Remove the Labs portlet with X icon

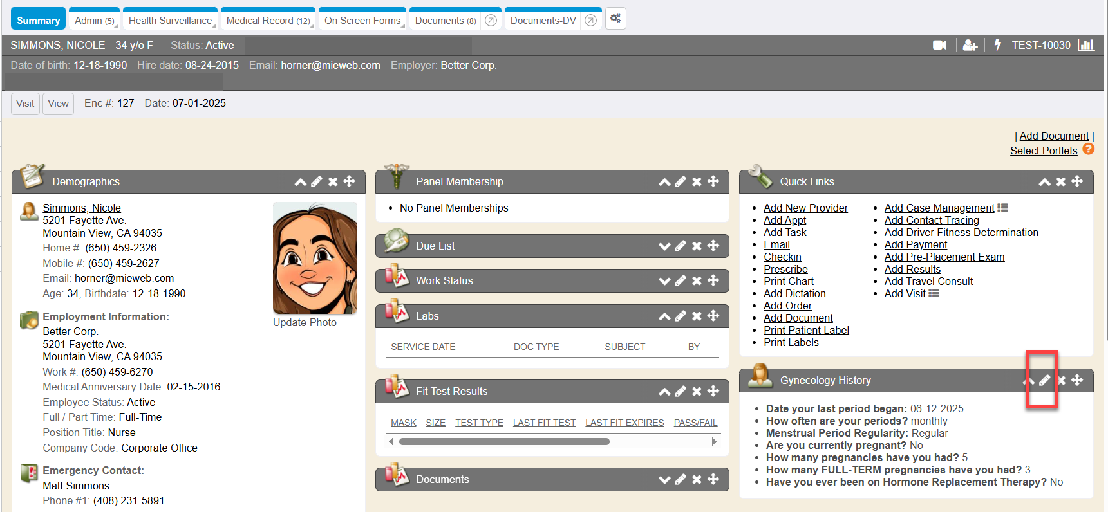point(697,316)
